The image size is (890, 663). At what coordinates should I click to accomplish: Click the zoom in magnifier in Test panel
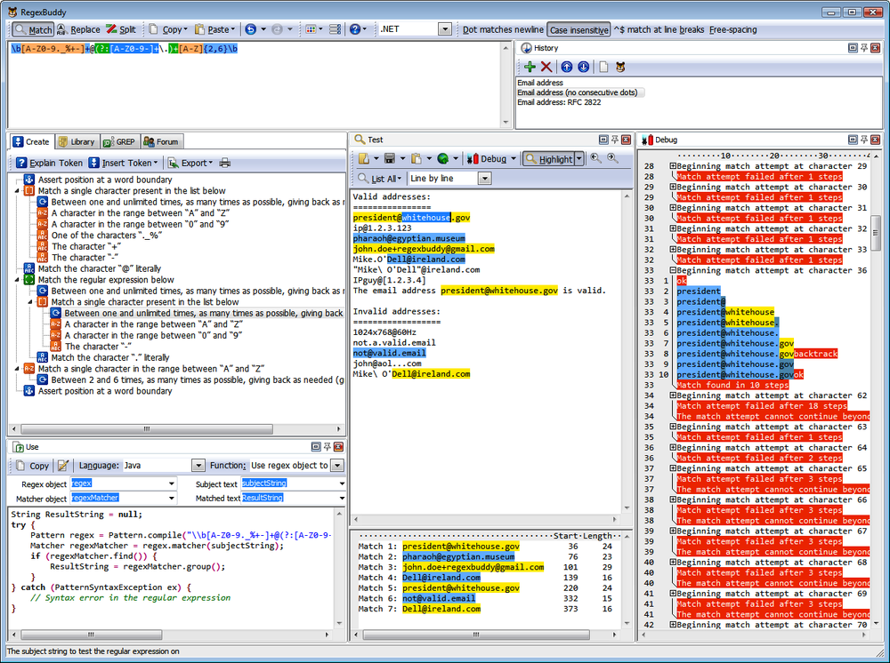(x=612, y=158)
